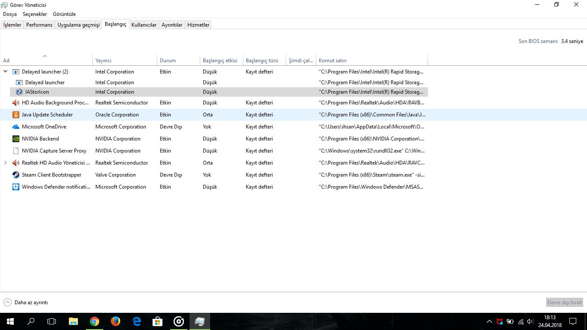Image resolution: width=587 pixels, height=330 pixels.
Task: Show hidden system tray icons
Action: point(489,321)
